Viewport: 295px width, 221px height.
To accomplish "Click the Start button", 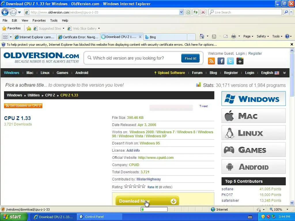I will pyautogui.click(x=14, y=217).
